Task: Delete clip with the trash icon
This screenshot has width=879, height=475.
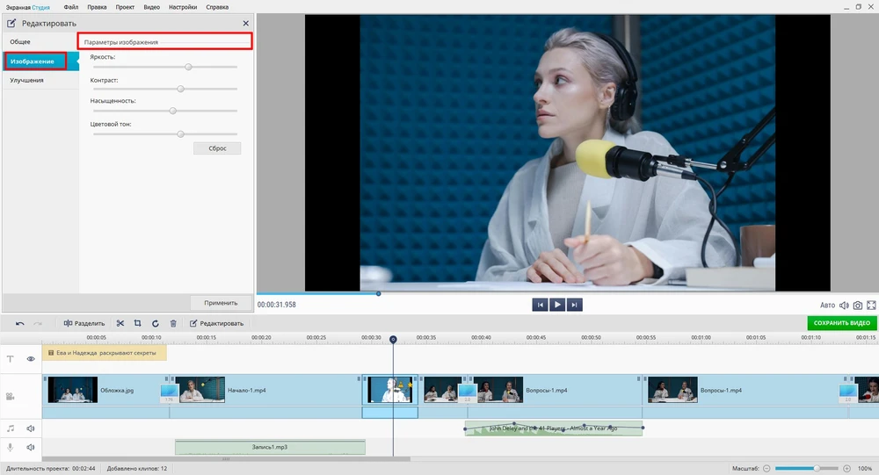Action: 173,323
